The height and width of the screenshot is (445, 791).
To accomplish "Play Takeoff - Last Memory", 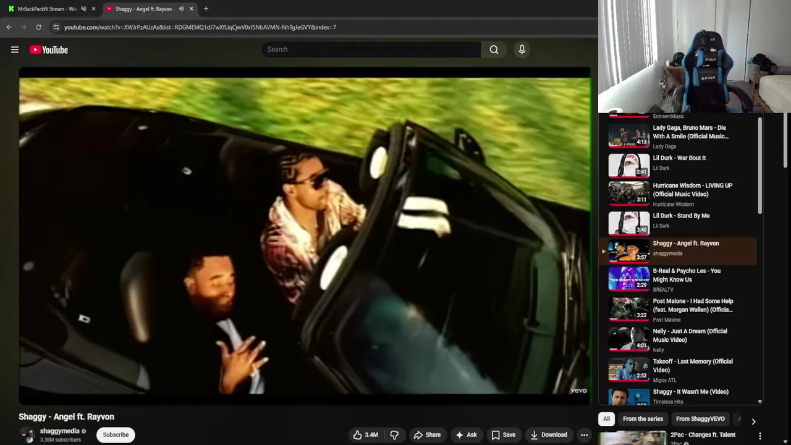I will [x=679, y=370].
